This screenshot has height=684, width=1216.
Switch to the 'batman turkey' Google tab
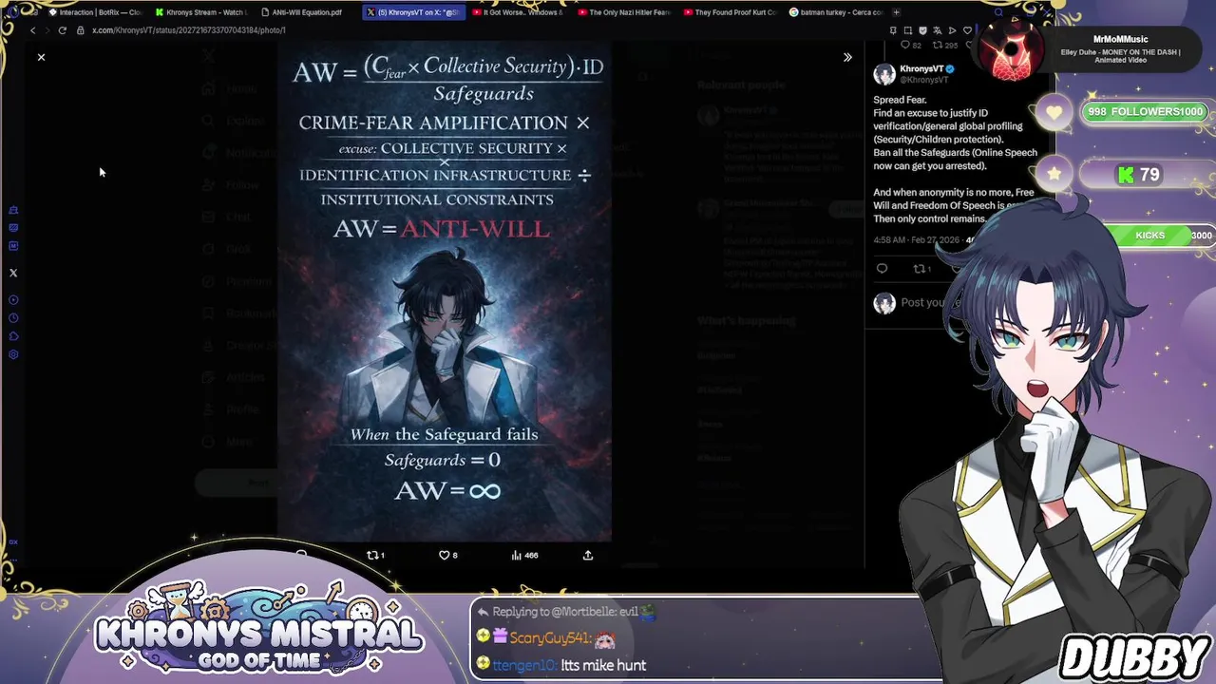coord(835,12)
